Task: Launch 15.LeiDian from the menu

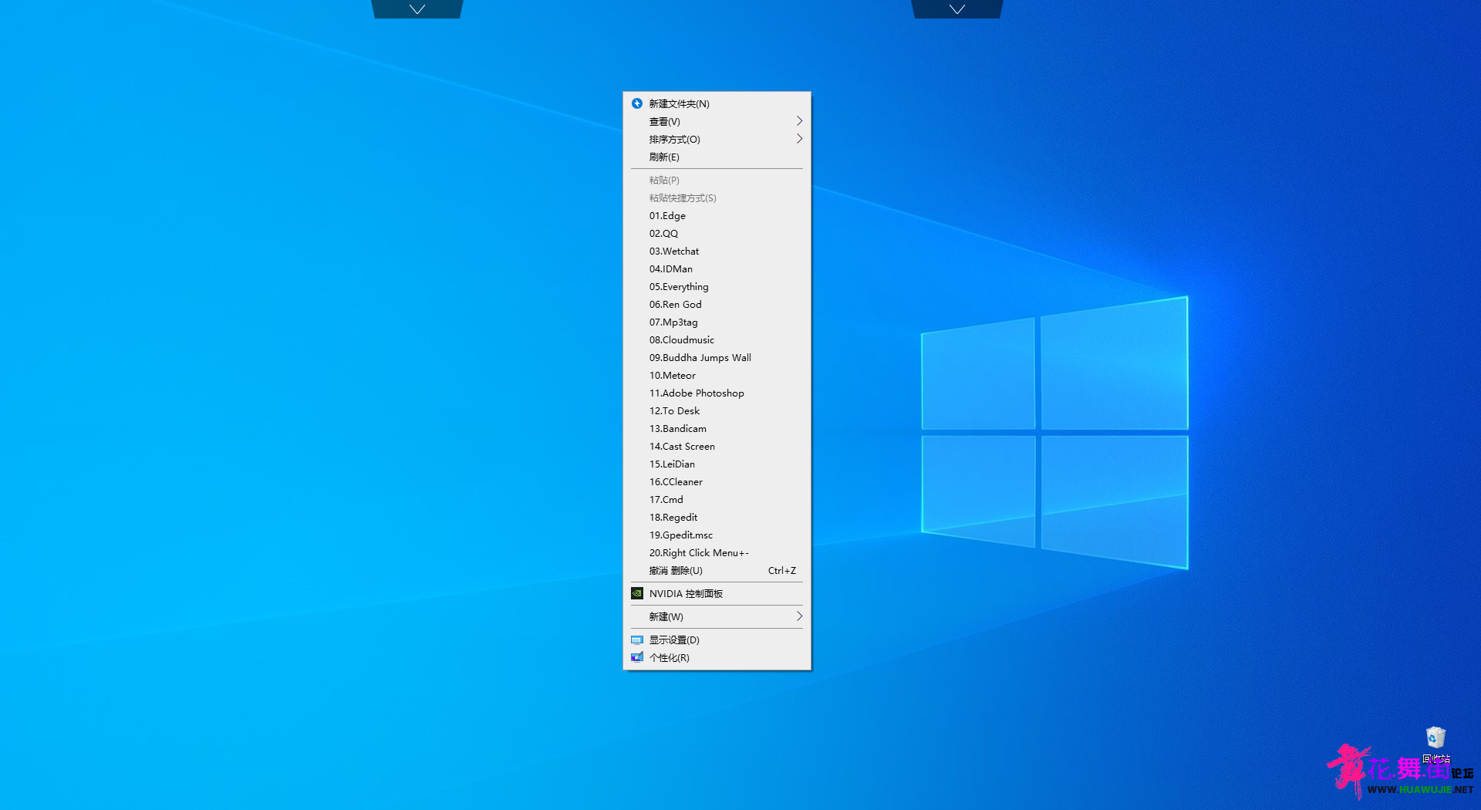Action: pos(717,464)
